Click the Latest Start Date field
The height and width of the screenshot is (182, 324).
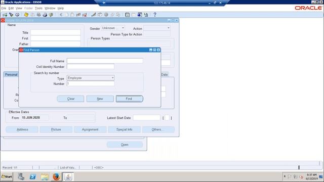click(x=146, y=118)
